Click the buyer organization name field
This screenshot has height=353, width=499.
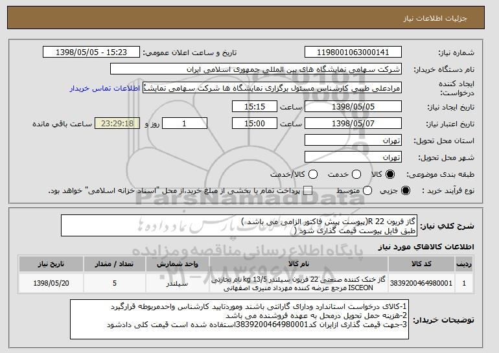256,69
